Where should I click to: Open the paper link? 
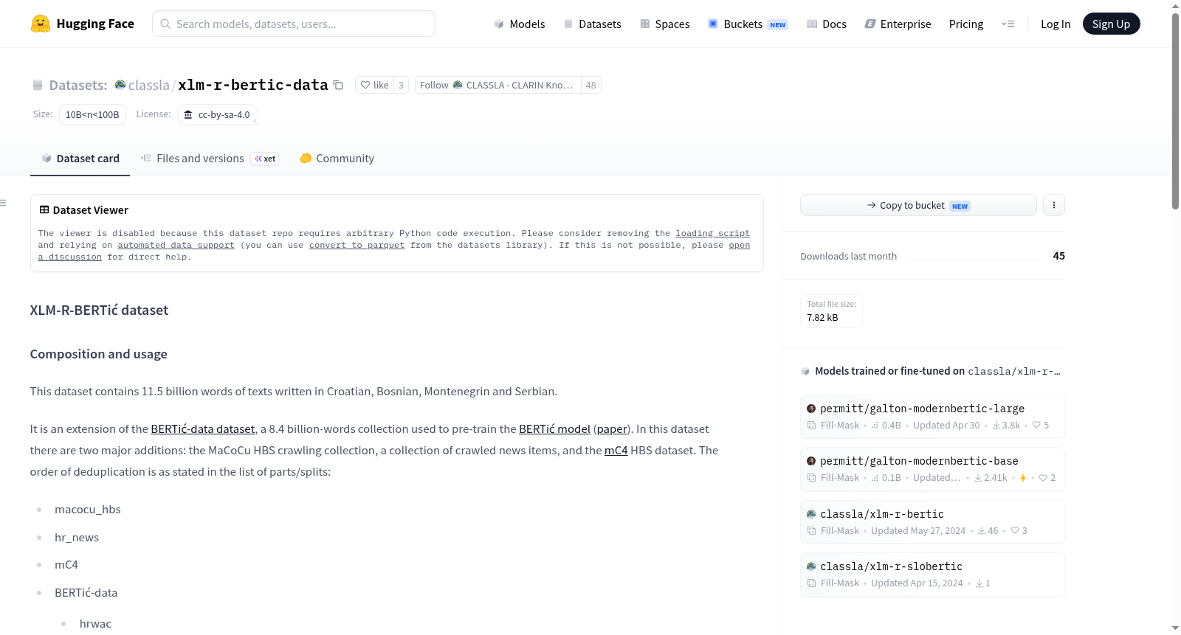tap(612, 428)
